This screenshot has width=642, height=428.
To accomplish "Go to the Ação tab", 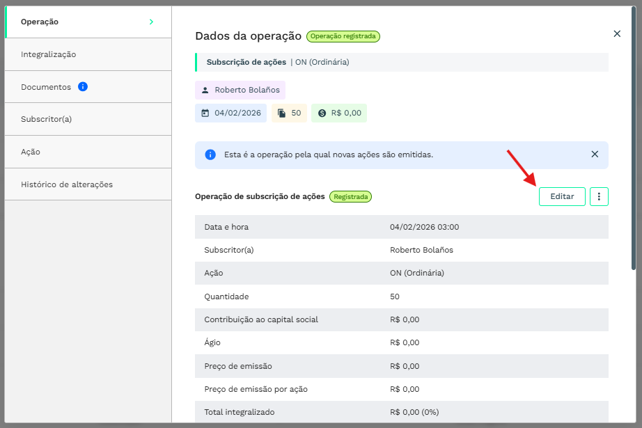I will coord(31,152).
